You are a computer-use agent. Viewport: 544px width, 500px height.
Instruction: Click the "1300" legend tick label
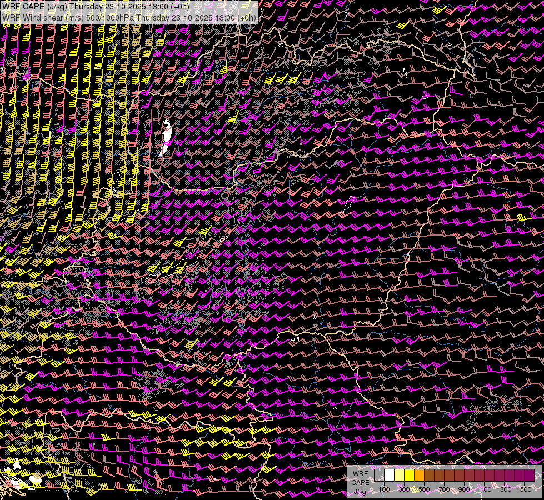coord(504,489)
